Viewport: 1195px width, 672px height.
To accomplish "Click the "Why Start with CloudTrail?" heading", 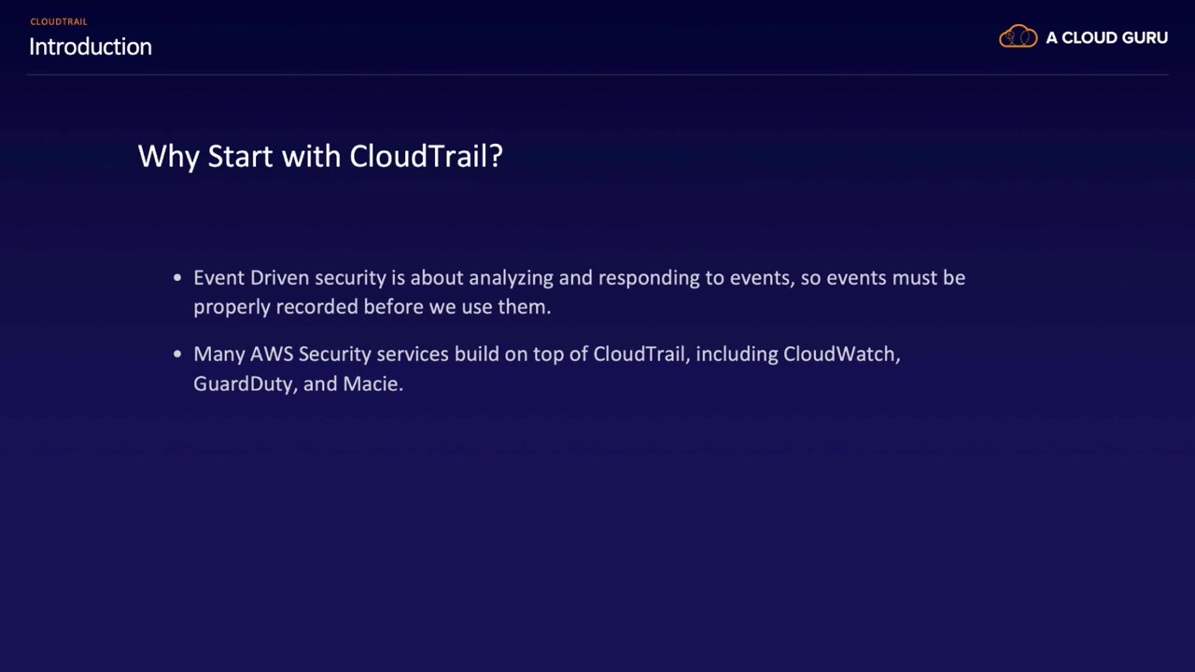I will click(320, 156).
